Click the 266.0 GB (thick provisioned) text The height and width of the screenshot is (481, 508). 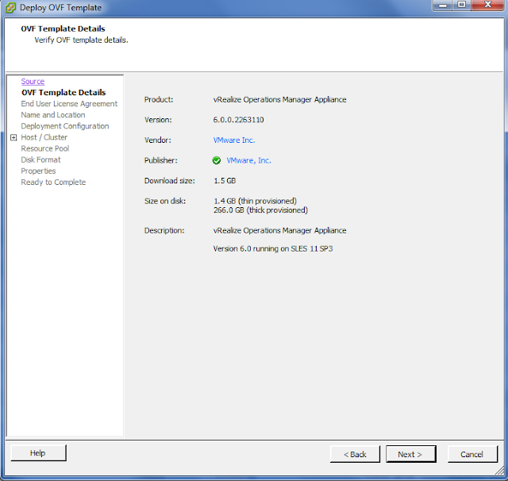[x=260, y=210]
